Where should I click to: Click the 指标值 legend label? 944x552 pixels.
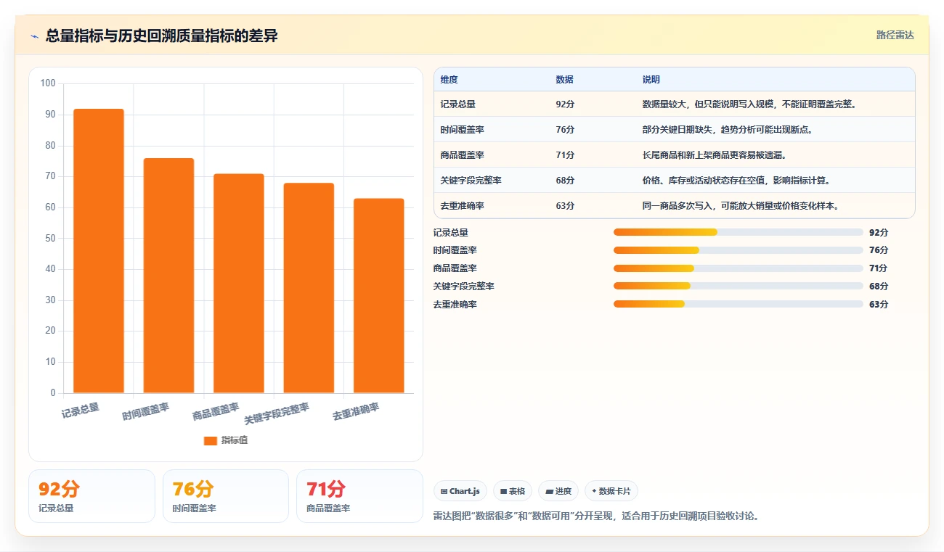235,440
